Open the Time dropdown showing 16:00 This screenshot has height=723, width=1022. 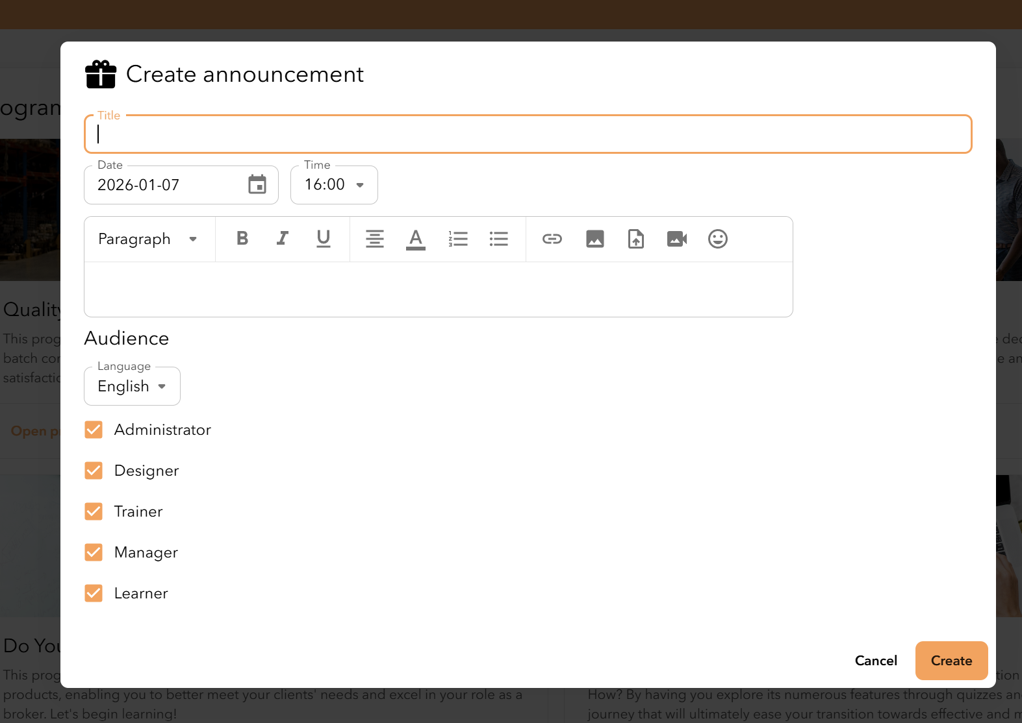tap(334, 185)
